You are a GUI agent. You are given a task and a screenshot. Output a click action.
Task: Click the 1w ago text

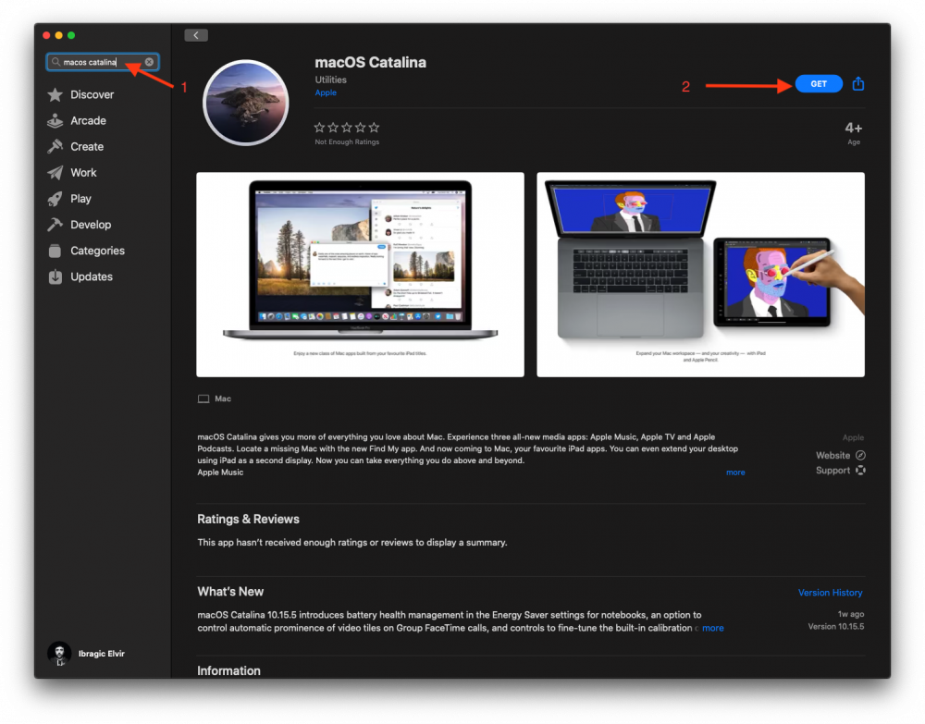tap(851, 614)
